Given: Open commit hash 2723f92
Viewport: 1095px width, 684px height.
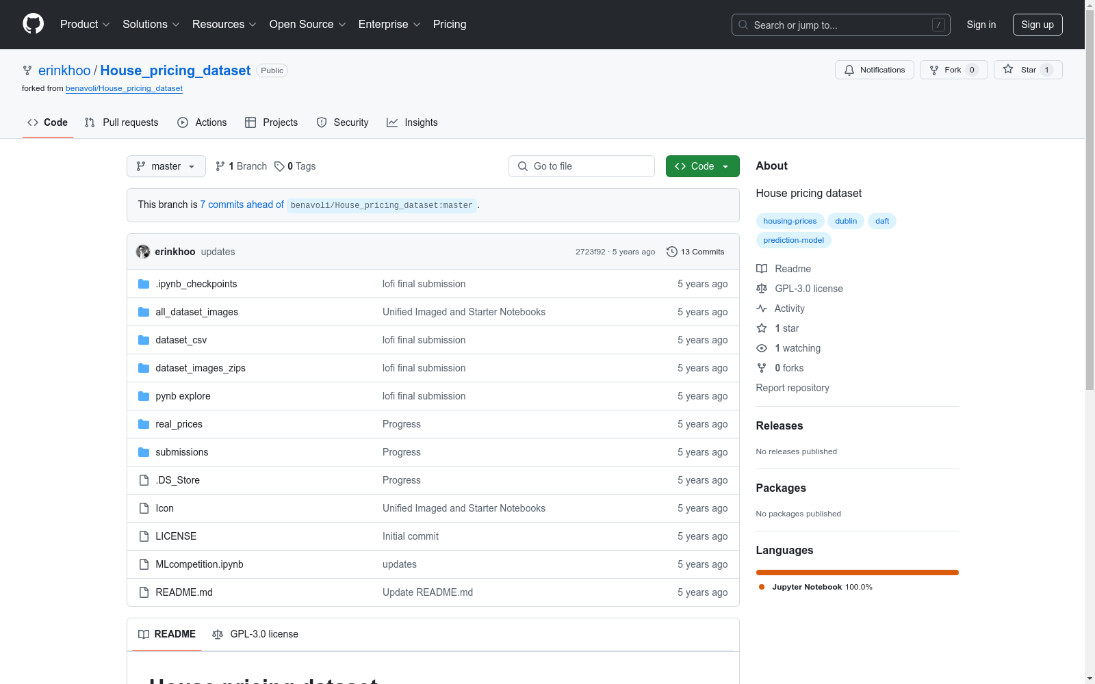Looking at the screenshot, I should 591,252.
